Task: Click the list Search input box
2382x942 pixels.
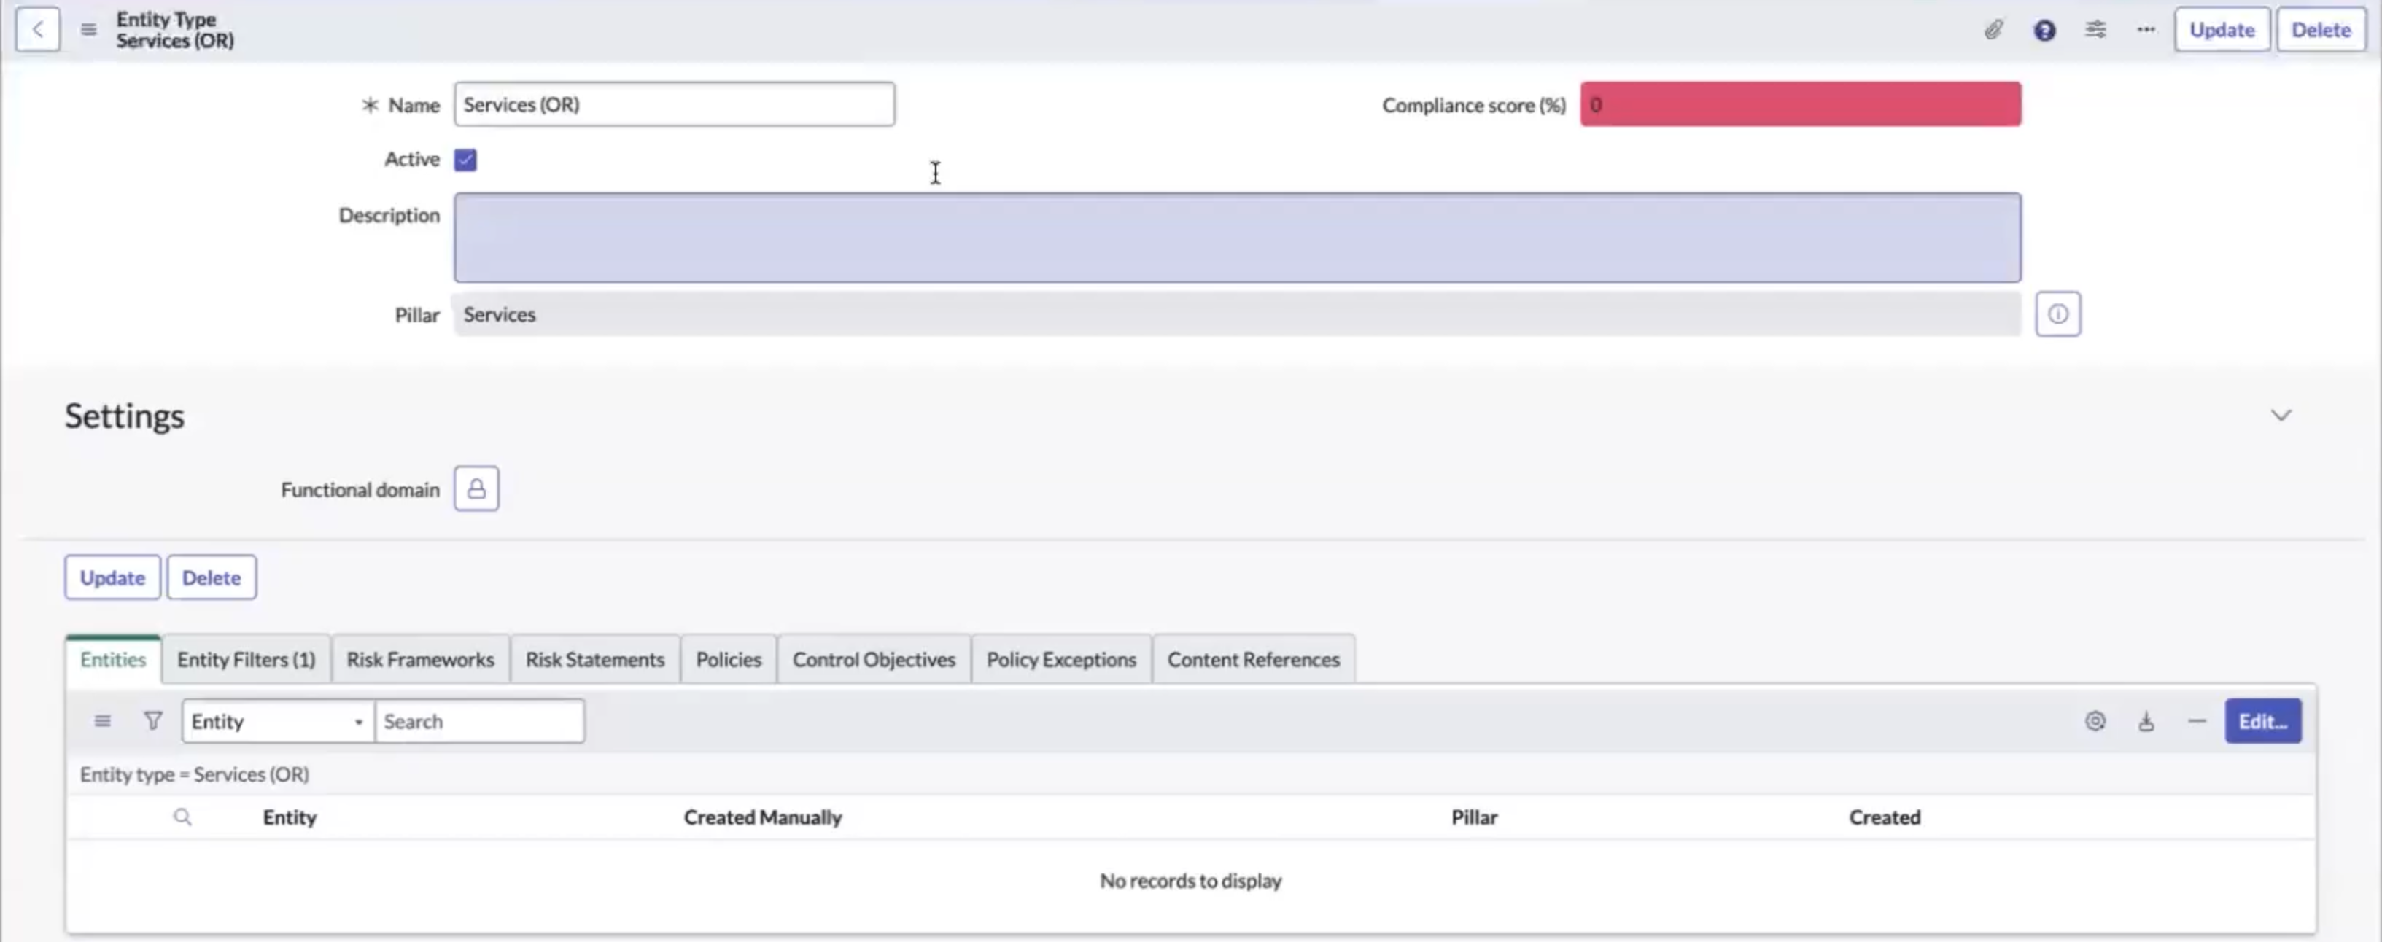Action: point(480,721)
